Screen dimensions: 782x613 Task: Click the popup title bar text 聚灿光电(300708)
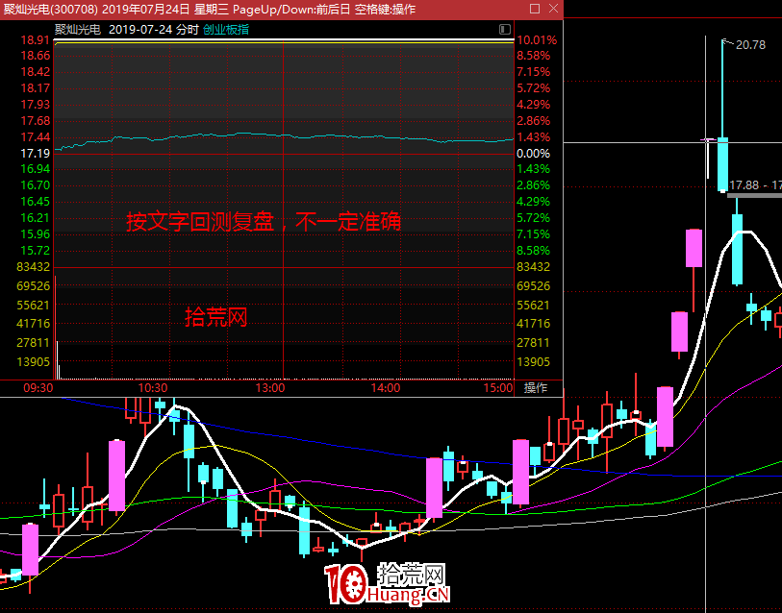[49, 9]
